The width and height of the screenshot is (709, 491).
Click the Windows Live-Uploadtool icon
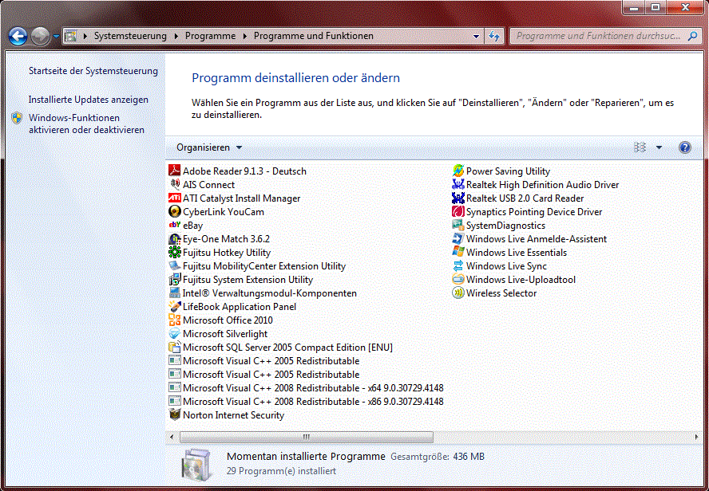click(458, 279)
